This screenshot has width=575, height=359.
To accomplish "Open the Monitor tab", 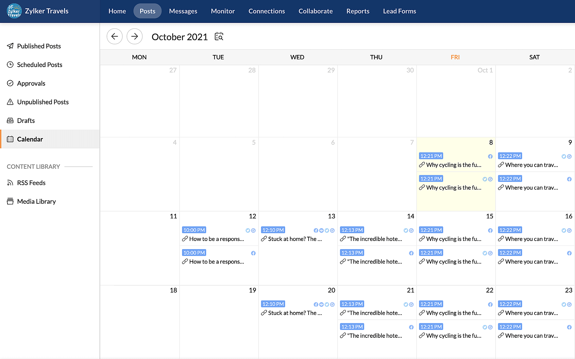I will click(223, 11).
